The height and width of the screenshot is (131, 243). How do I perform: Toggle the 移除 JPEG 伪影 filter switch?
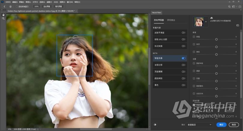[184, 39]
